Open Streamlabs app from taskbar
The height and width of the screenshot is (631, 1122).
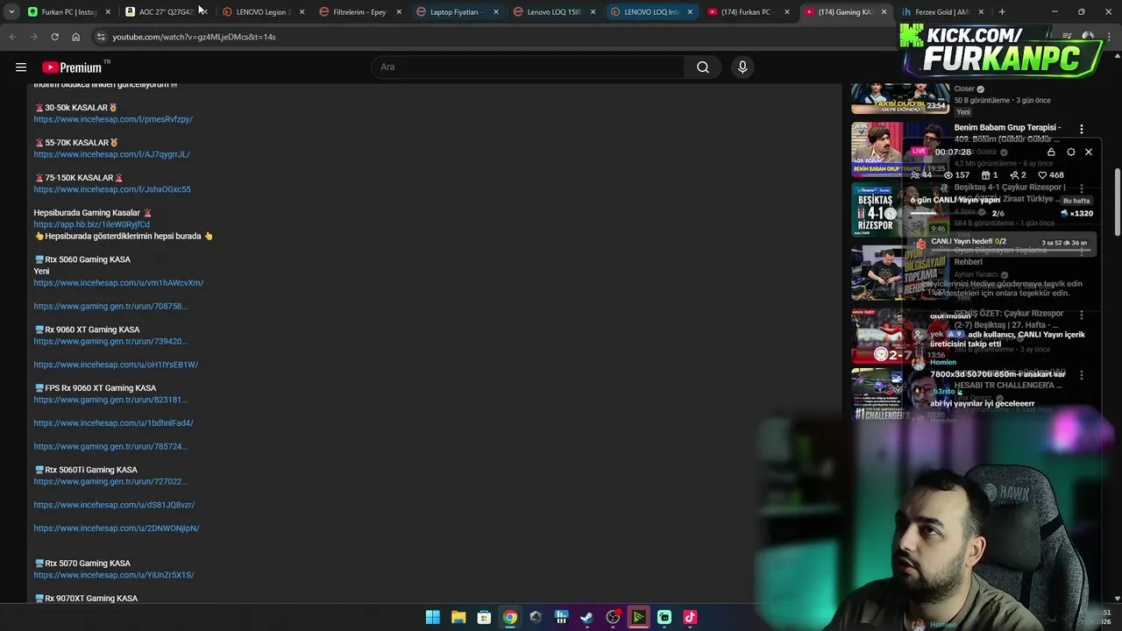(x=664, y=618)
